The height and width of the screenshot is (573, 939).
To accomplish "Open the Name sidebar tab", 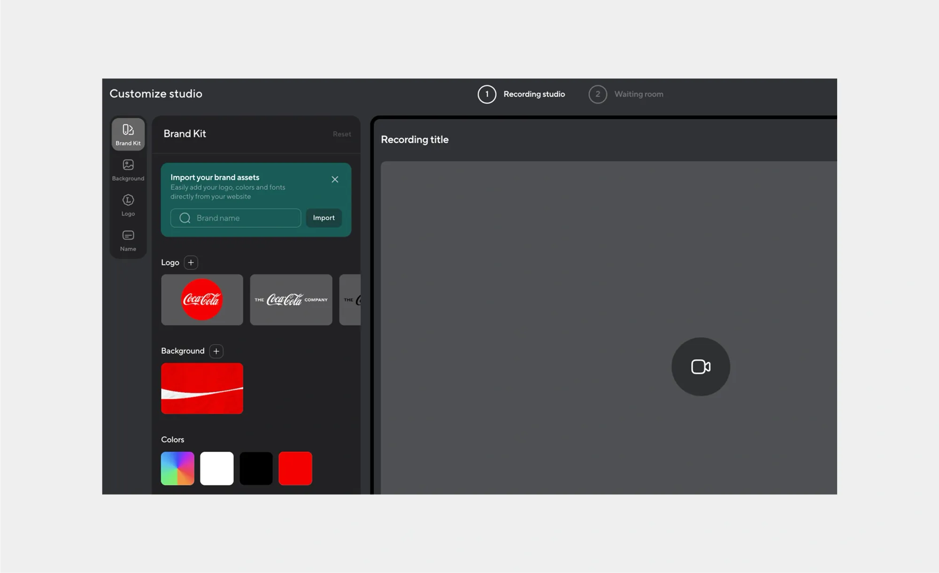I will pyautogui.click(x=128, y=241).
